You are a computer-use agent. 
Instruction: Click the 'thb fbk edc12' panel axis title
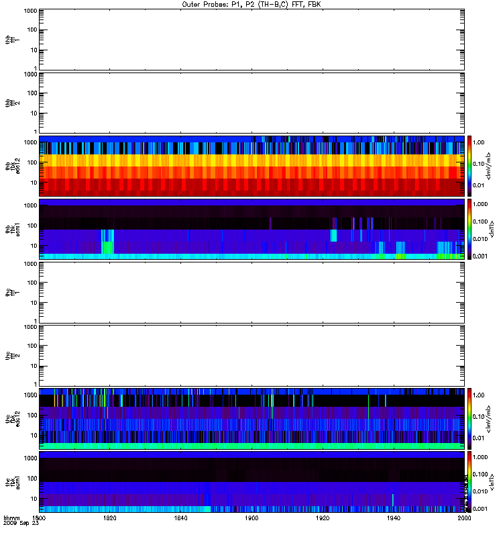[12, 166]
